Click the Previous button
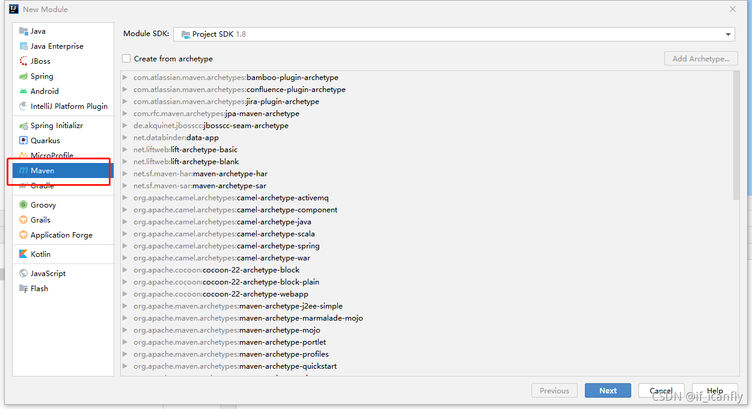752x409 pixels. 554,390
